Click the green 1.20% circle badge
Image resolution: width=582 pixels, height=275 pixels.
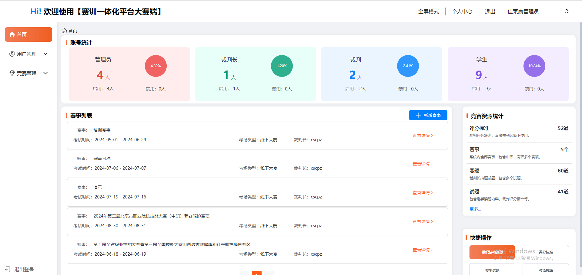(x=282, y=66)
